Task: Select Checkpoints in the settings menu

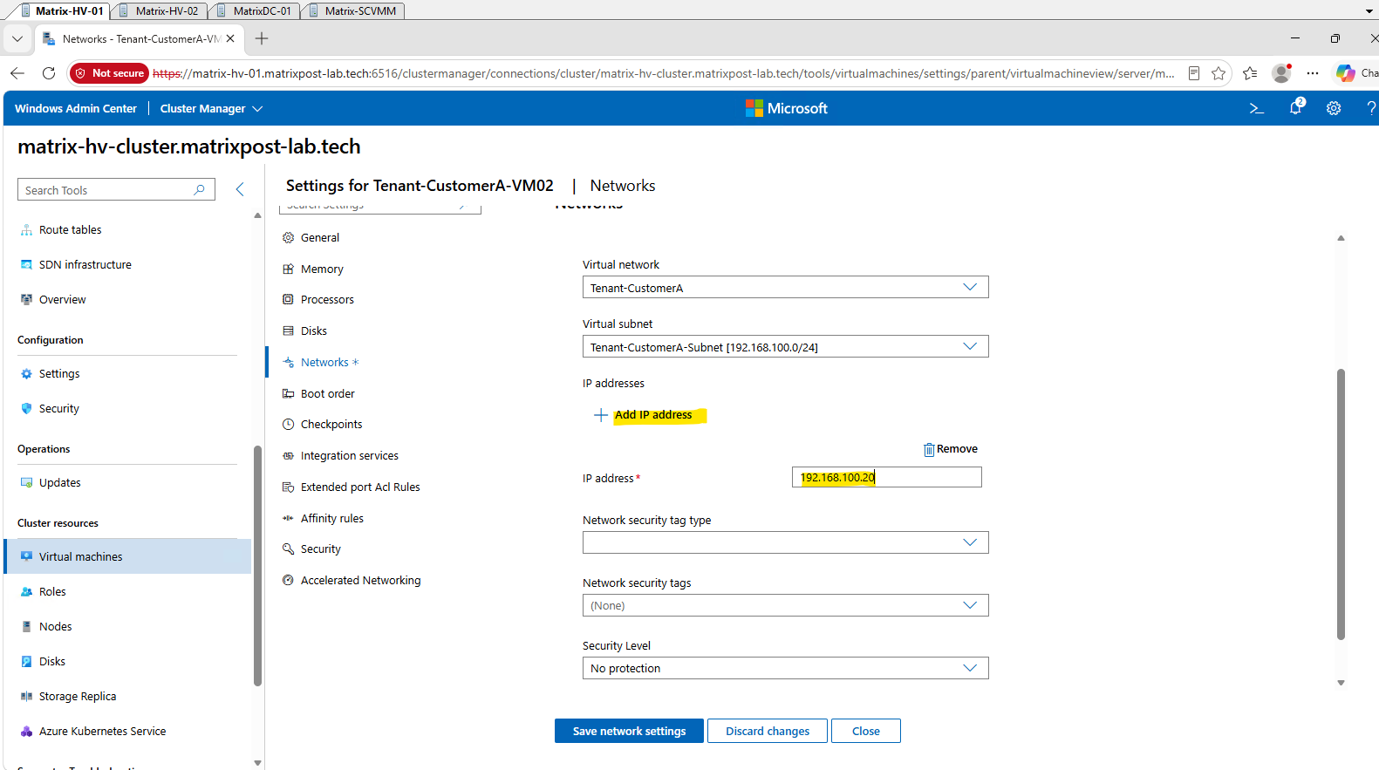Action: coord(331,425)
